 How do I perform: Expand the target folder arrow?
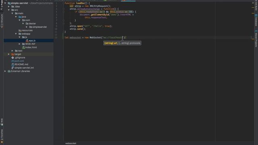point(9,54)
